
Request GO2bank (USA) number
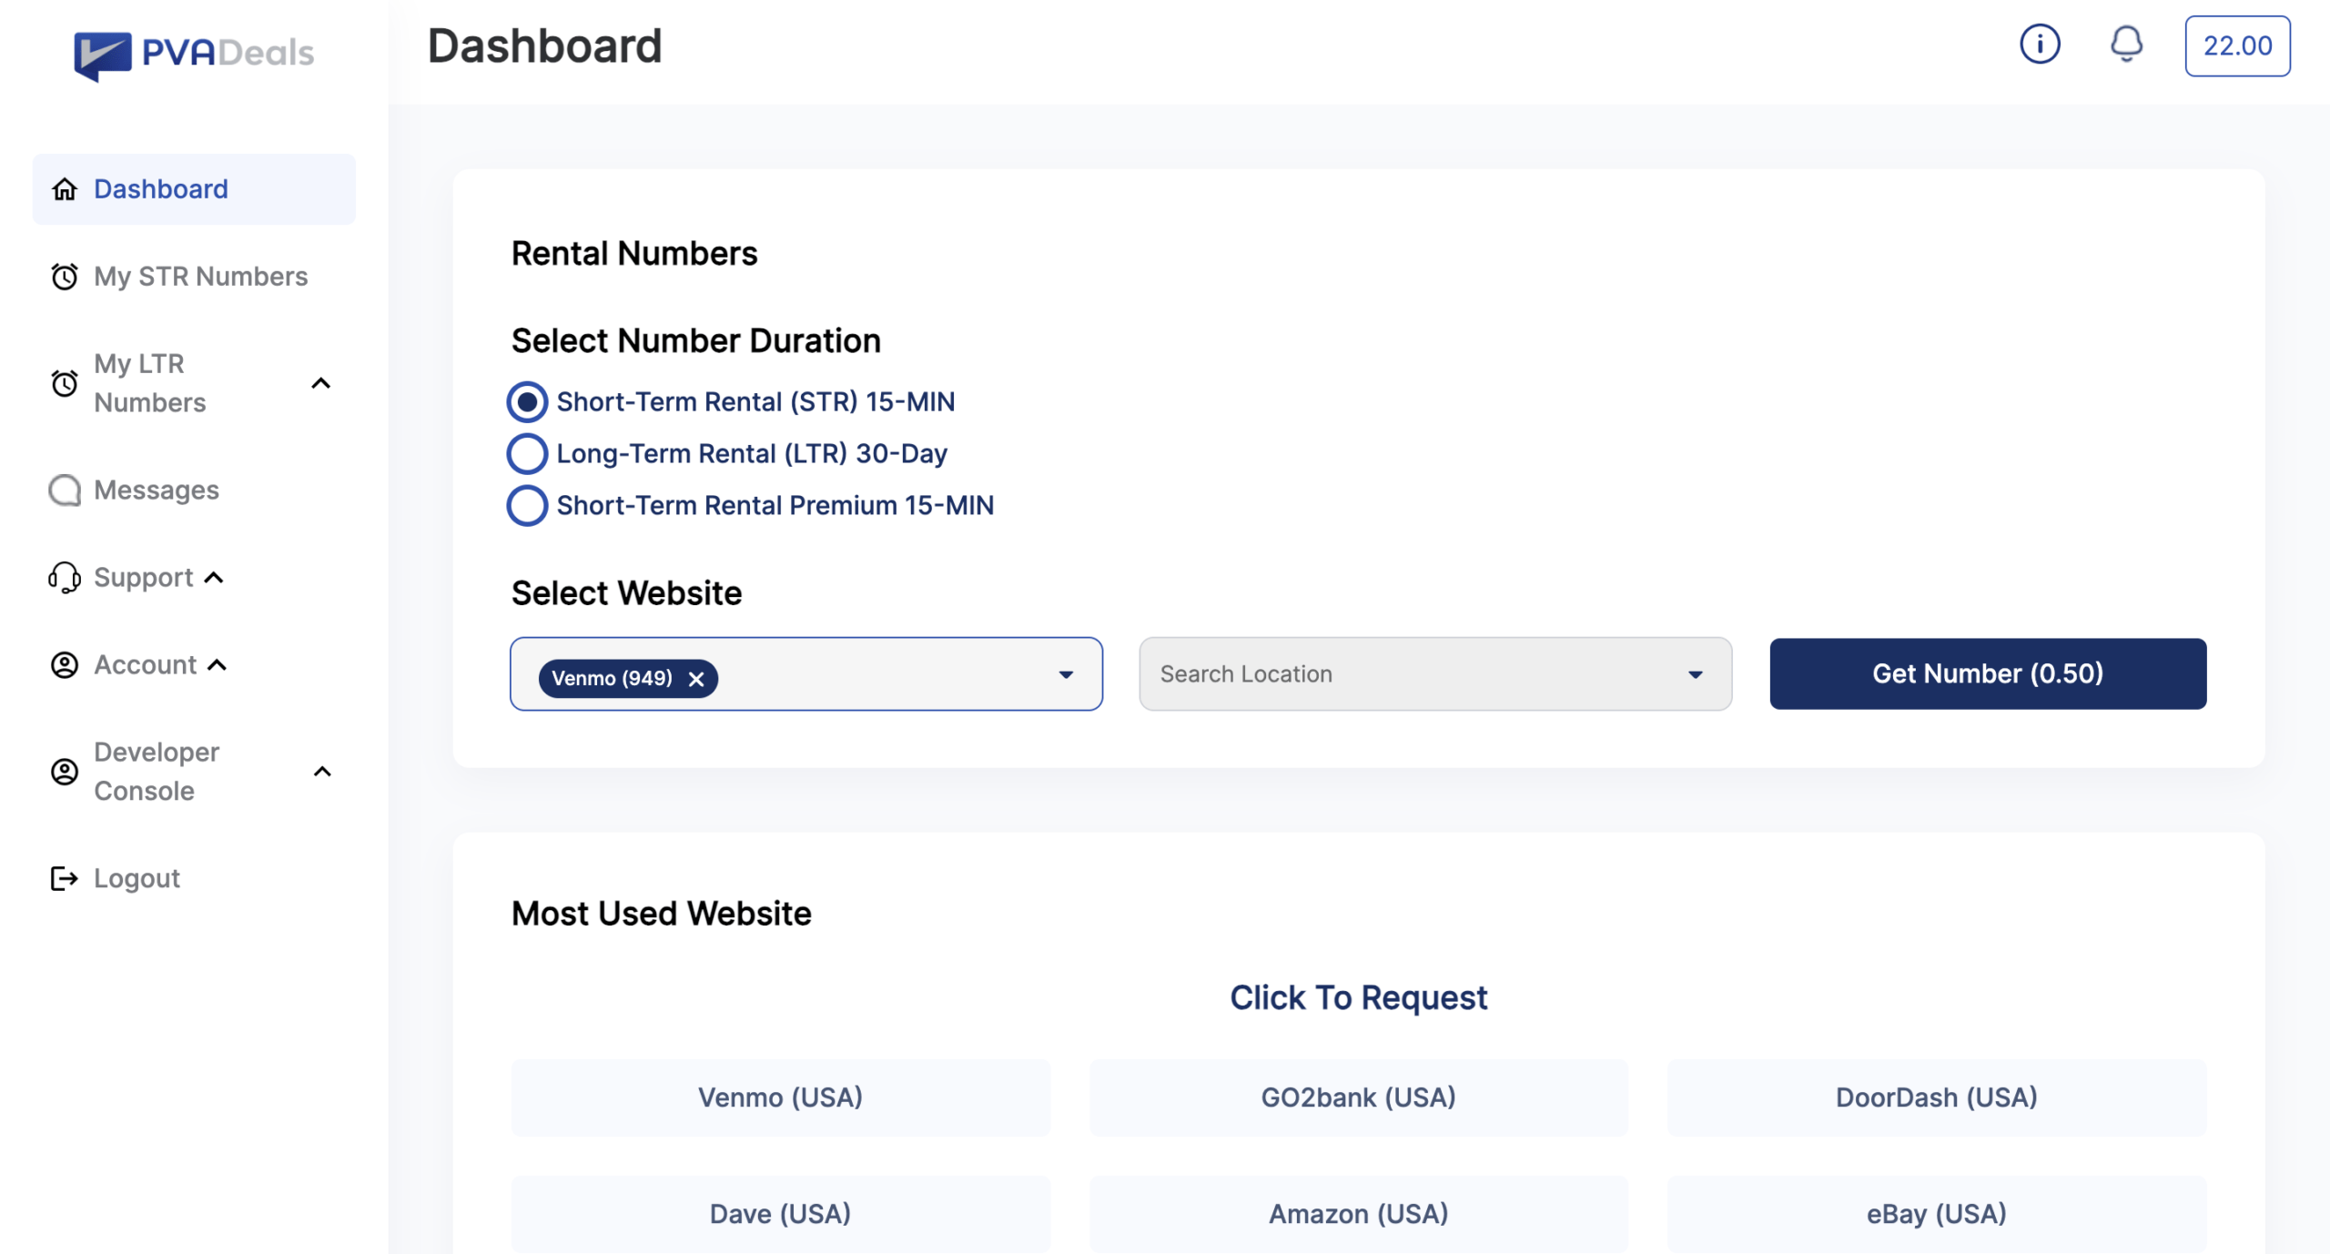coord(1359,1097)
